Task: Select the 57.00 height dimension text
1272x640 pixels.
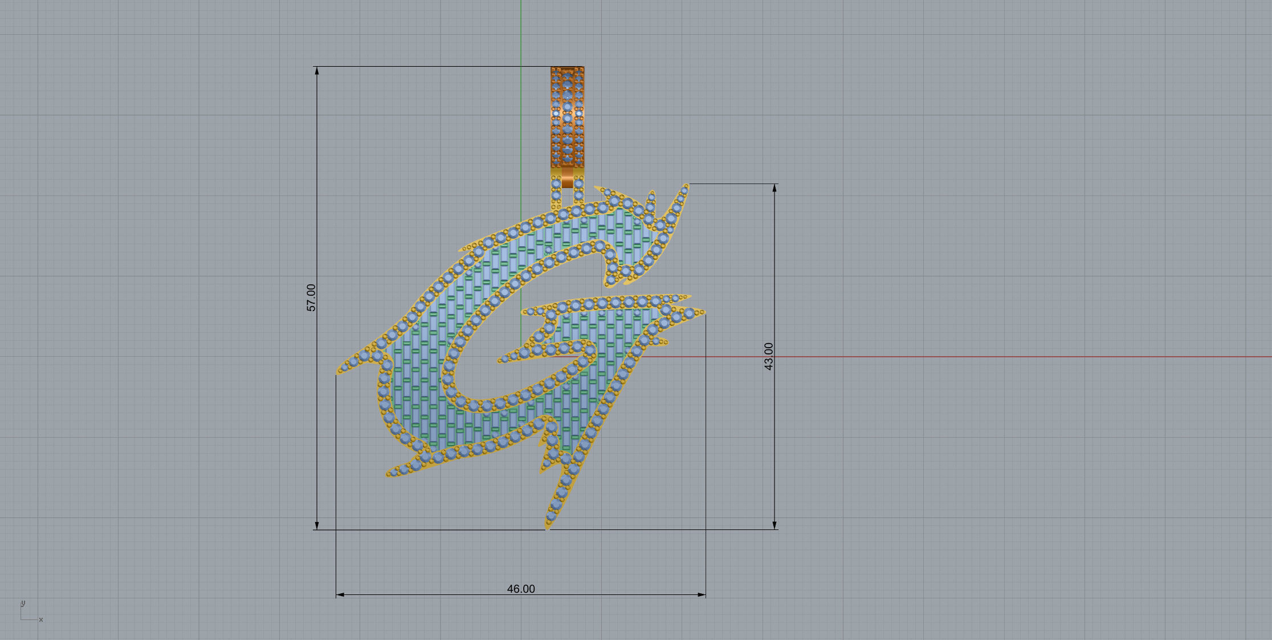Action: point(311,297)
